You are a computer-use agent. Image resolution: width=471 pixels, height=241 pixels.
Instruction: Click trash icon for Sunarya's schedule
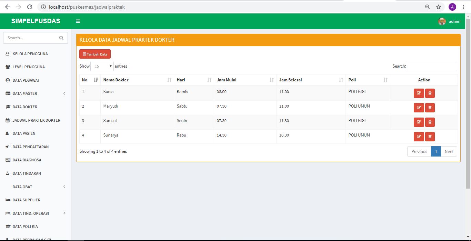coord(430,137)
